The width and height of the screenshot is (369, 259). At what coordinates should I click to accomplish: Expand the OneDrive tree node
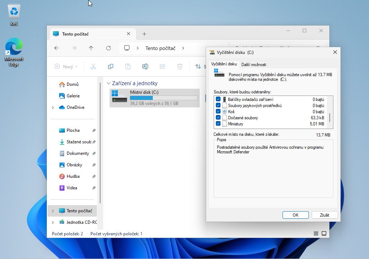point(53,107)
